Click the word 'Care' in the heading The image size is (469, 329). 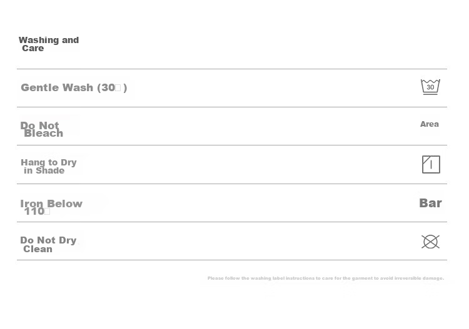(x=33, y=48)
